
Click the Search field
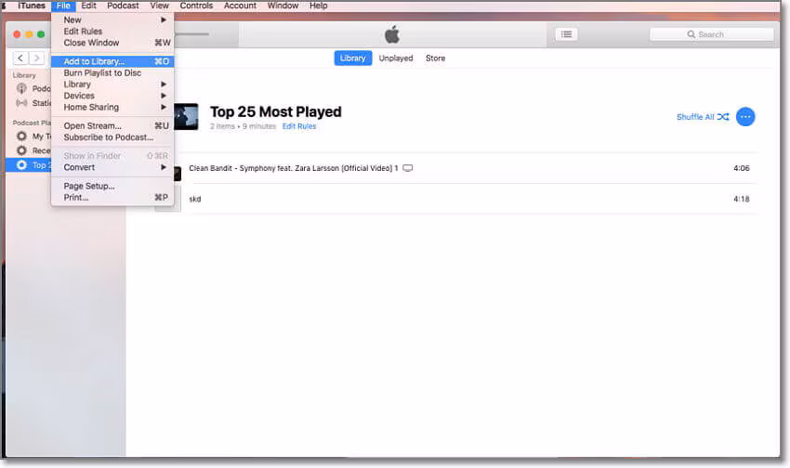point(711,34)
